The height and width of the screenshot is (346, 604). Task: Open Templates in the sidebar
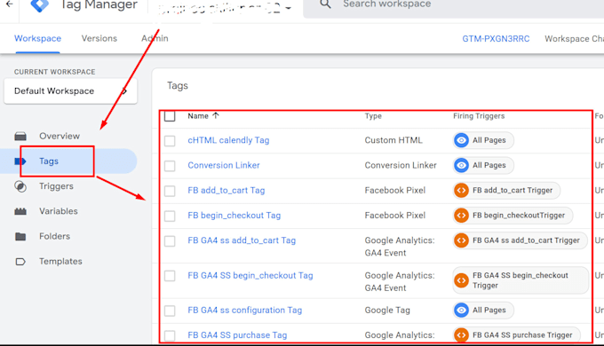click(60, 262)
